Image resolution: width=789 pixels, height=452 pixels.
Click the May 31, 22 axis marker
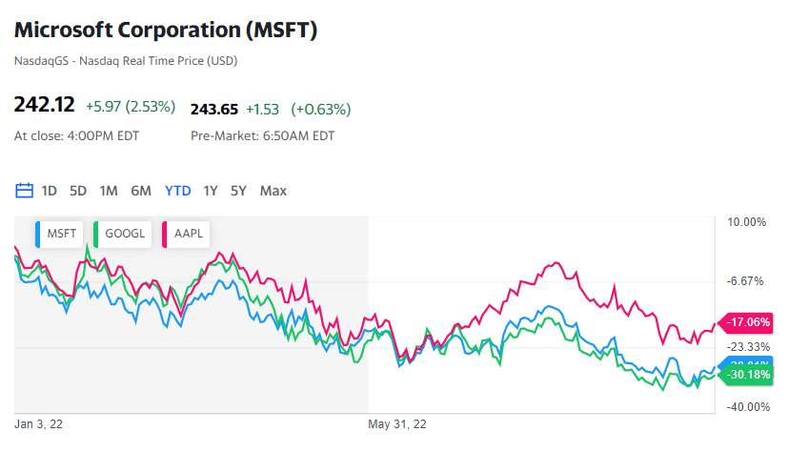(397, 424)
